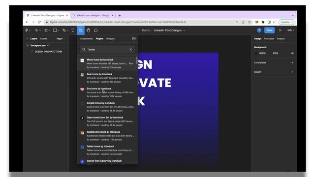Switch to the Plugins tab
Image resolution: width=315 pixels, height=177 pixels.
point(99,38)
